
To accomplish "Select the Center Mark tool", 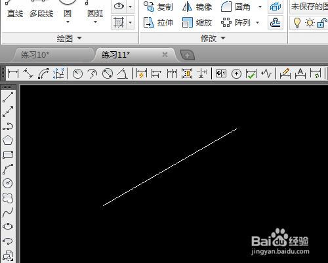I will tap(236, 74).
